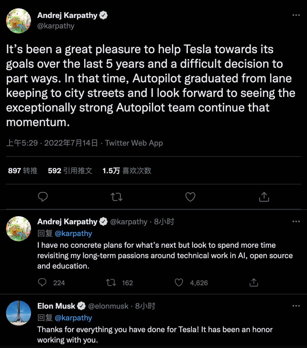View the 592 quote tweets
The height and width of the screenshot is (348, 307).
[70, 171]
